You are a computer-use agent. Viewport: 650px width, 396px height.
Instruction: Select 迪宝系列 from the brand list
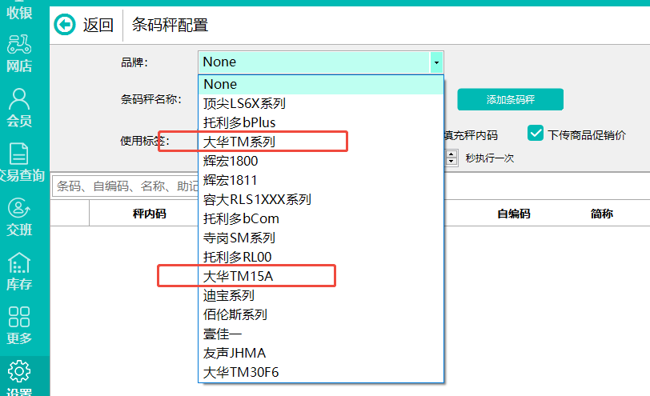click(x=321, y=295)
